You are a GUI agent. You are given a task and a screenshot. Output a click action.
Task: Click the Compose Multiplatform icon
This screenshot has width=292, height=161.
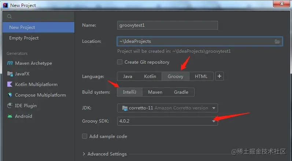[x=10, y=95]
